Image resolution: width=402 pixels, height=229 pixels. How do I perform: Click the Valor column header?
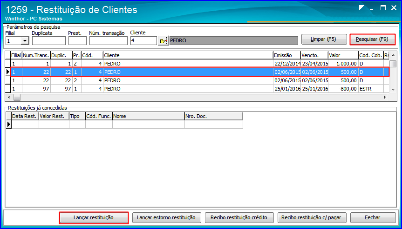click(x=343, y=55)
